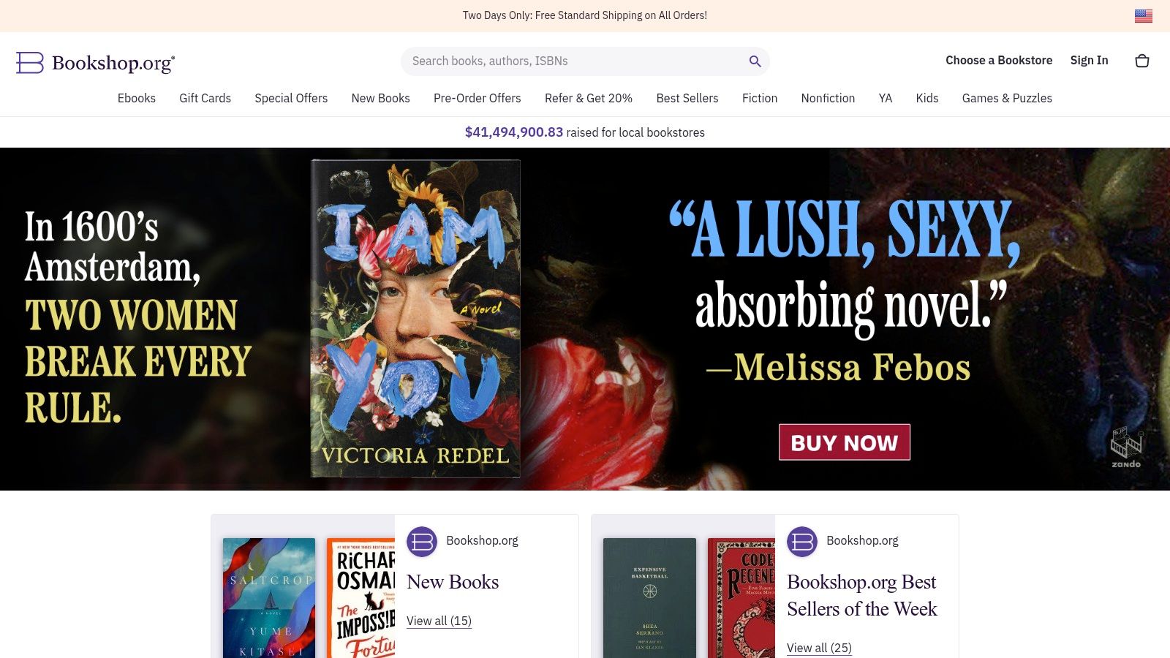Image resolution: width=1170 pixels, height=658 pixels.
Task: Click the I Am You book cover
Action: 415,319
